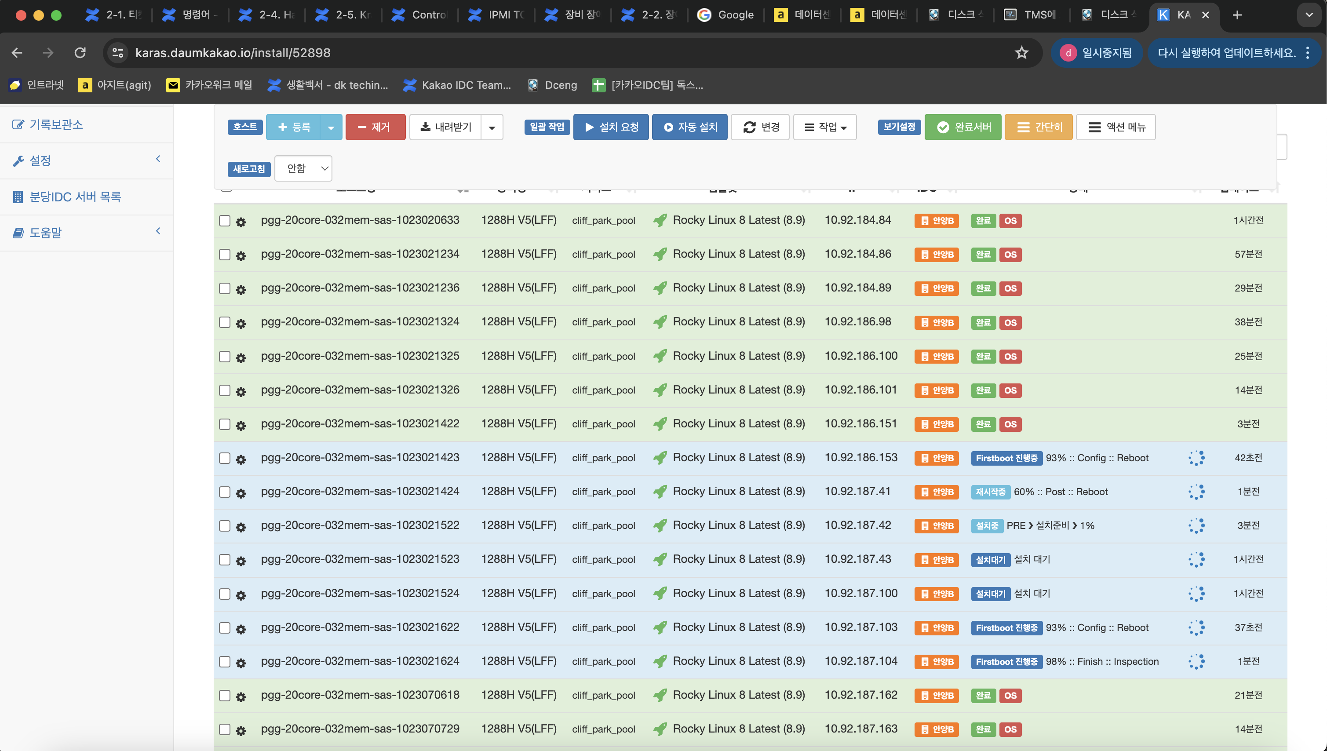Open the Chrome three-dot menu

coord(1307,53)
